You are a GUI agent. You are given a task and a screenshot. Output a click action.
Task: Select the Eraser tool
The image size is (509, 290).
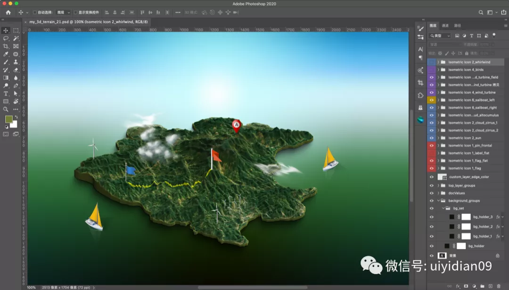(16, 70)
